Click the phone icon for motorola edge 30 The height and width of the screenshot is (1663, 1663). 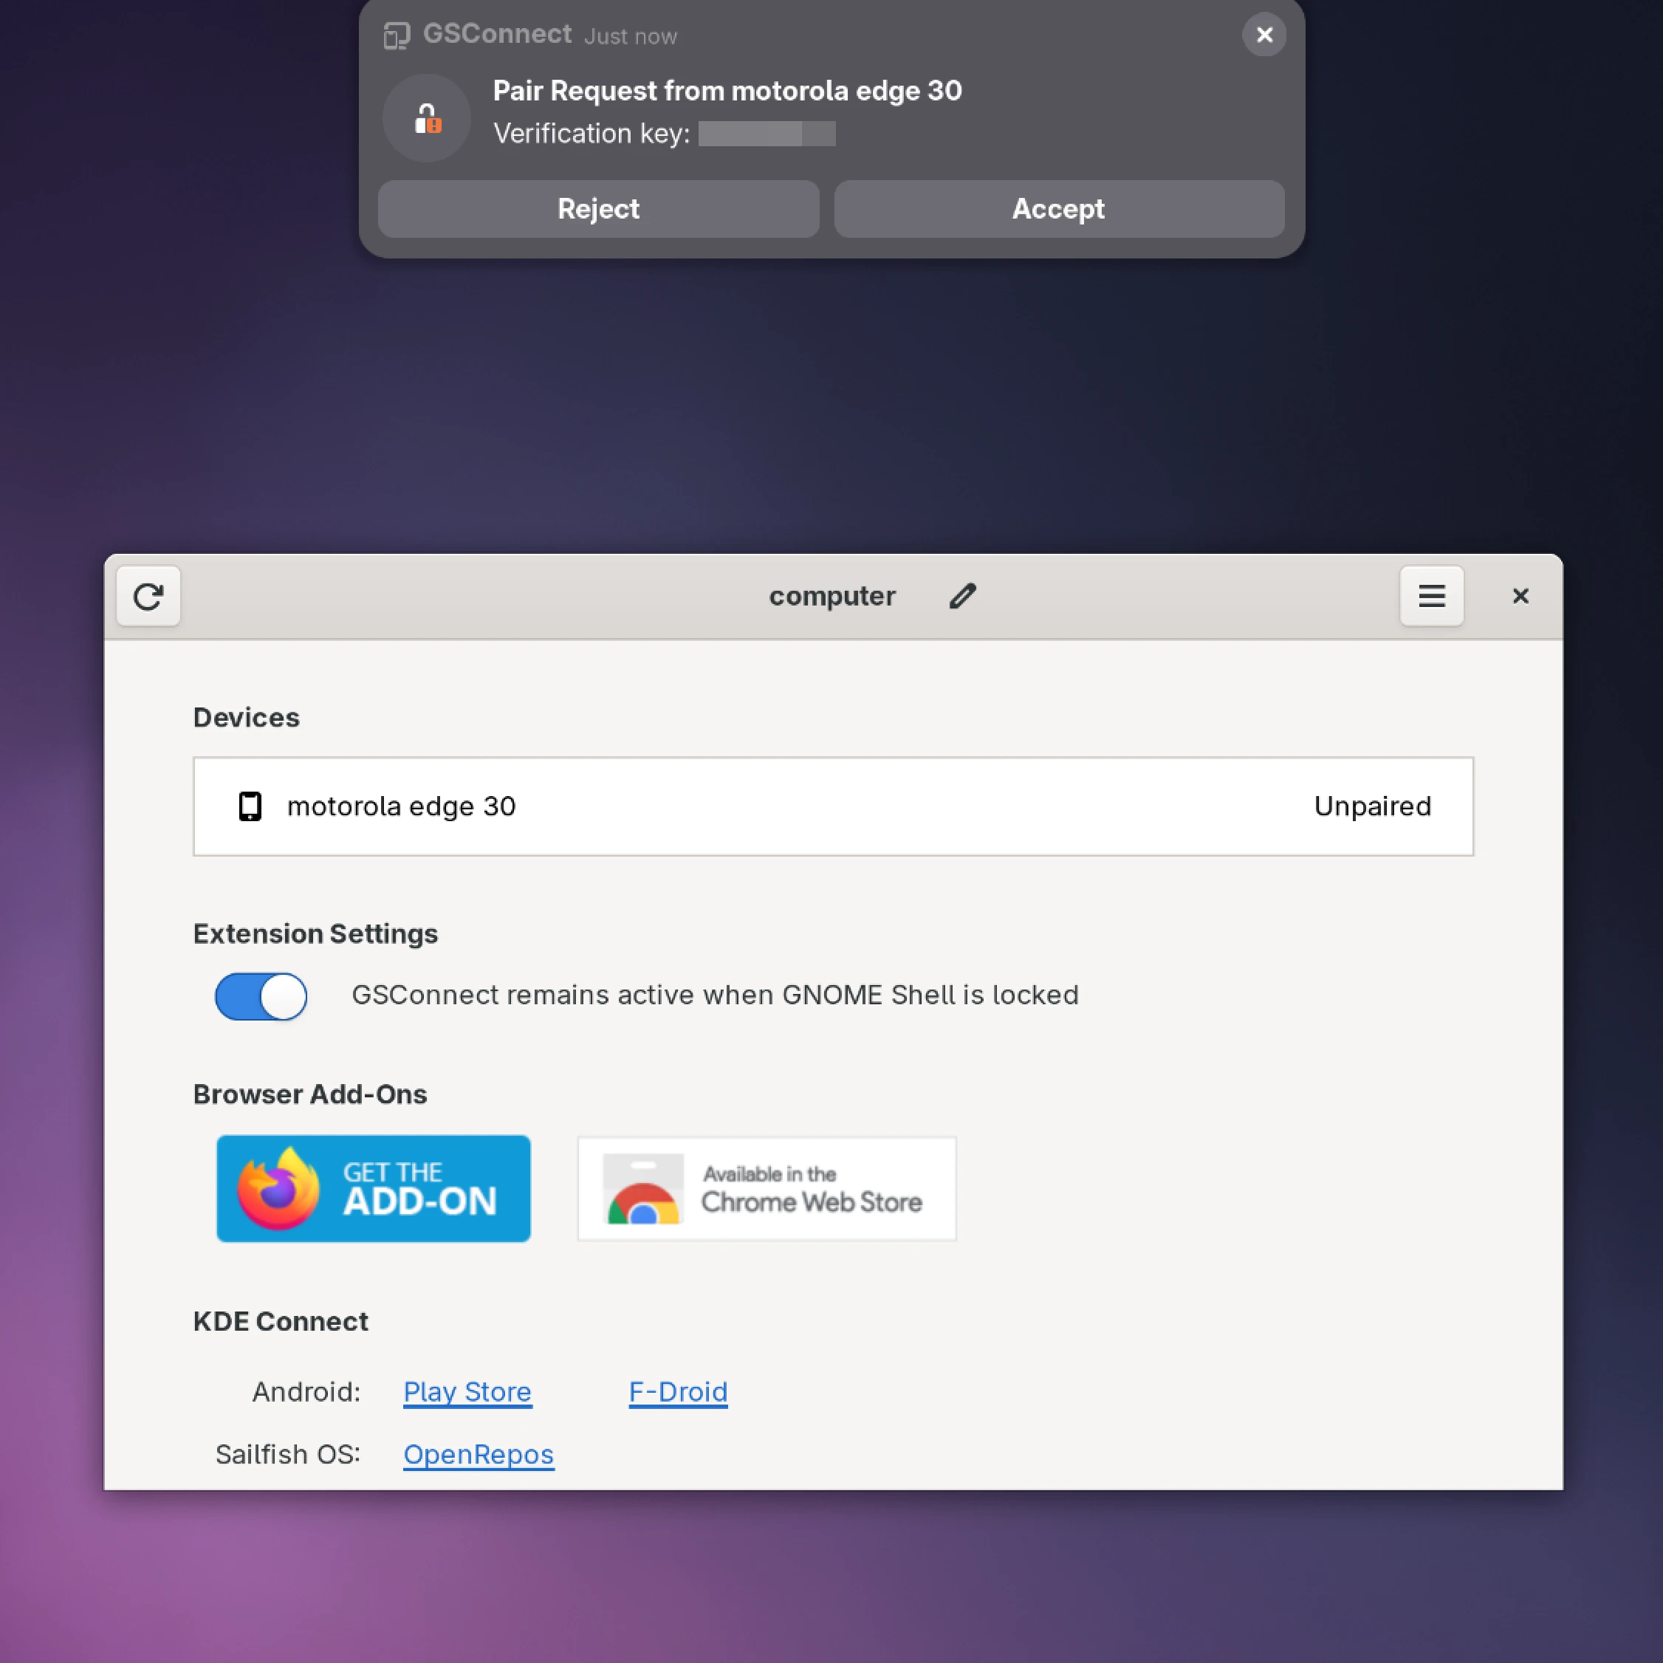tap(250, 806)
